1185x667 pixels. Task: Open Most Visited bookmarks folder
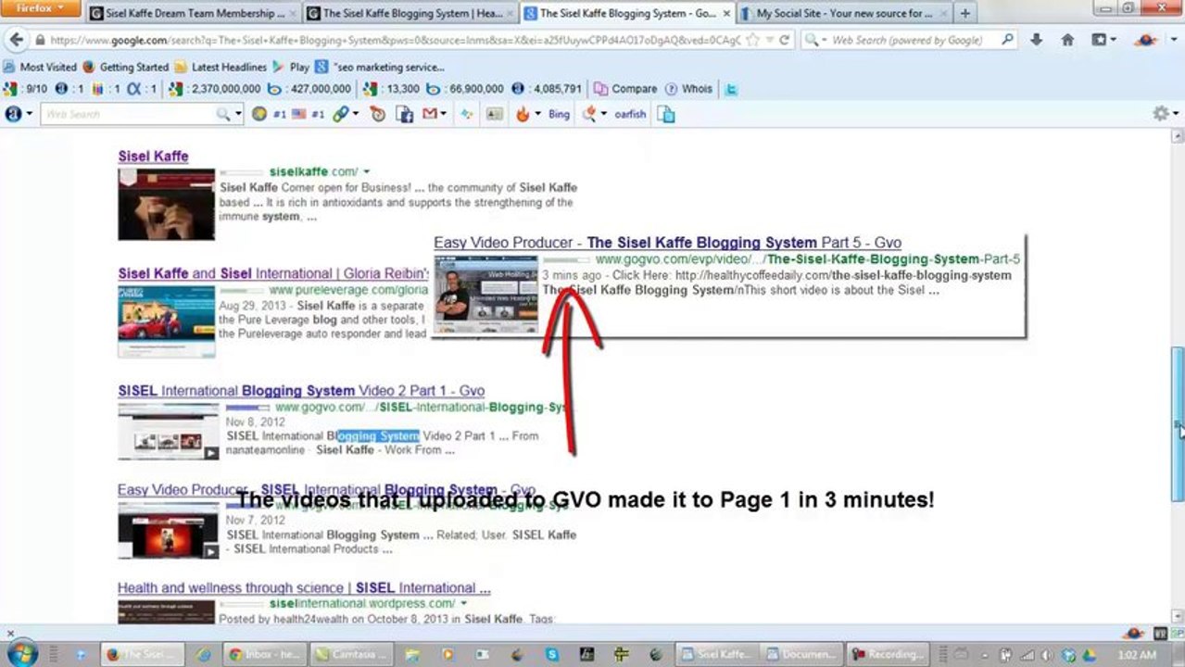click(41, 67)
